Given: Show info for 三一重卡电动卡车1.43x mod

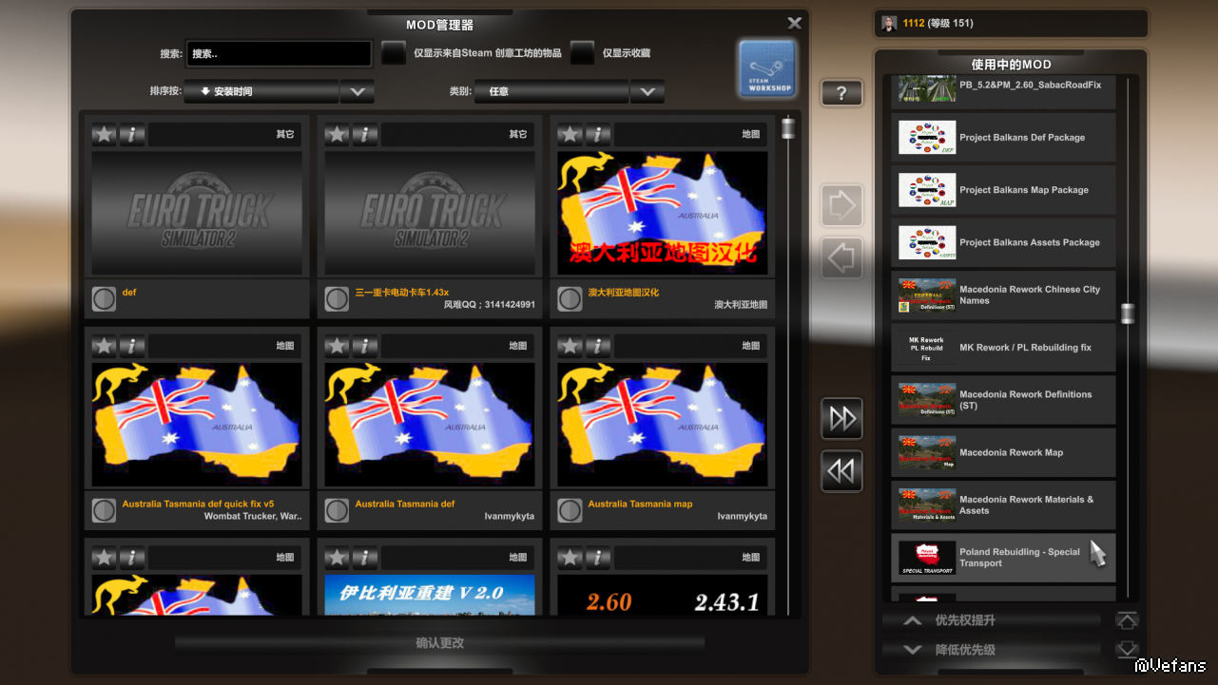Looking at the screenshot, I should pyautogui.click(x=365, y=134).
